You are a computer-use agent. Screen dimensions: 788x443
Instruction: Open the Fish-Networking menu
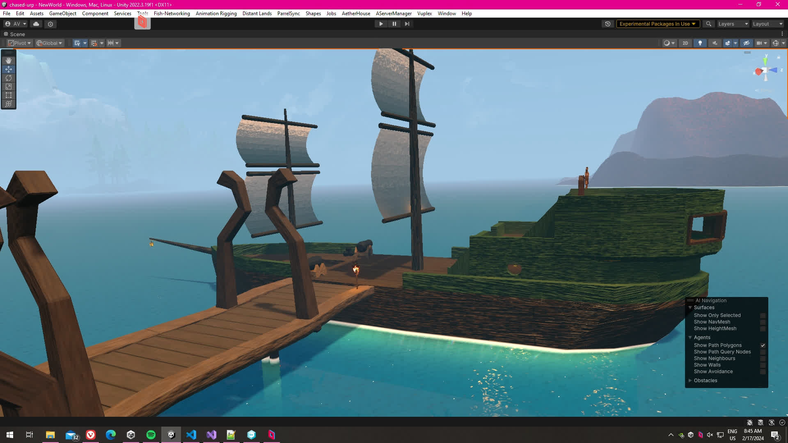point(172,14)
